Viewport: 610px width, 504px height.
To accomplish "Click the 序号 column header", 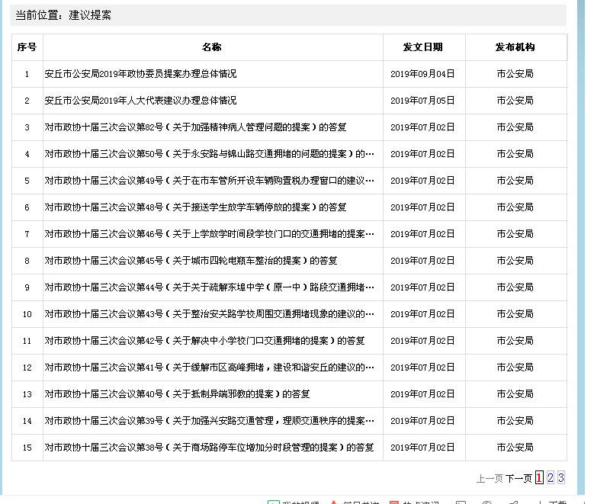I will 27,47.
